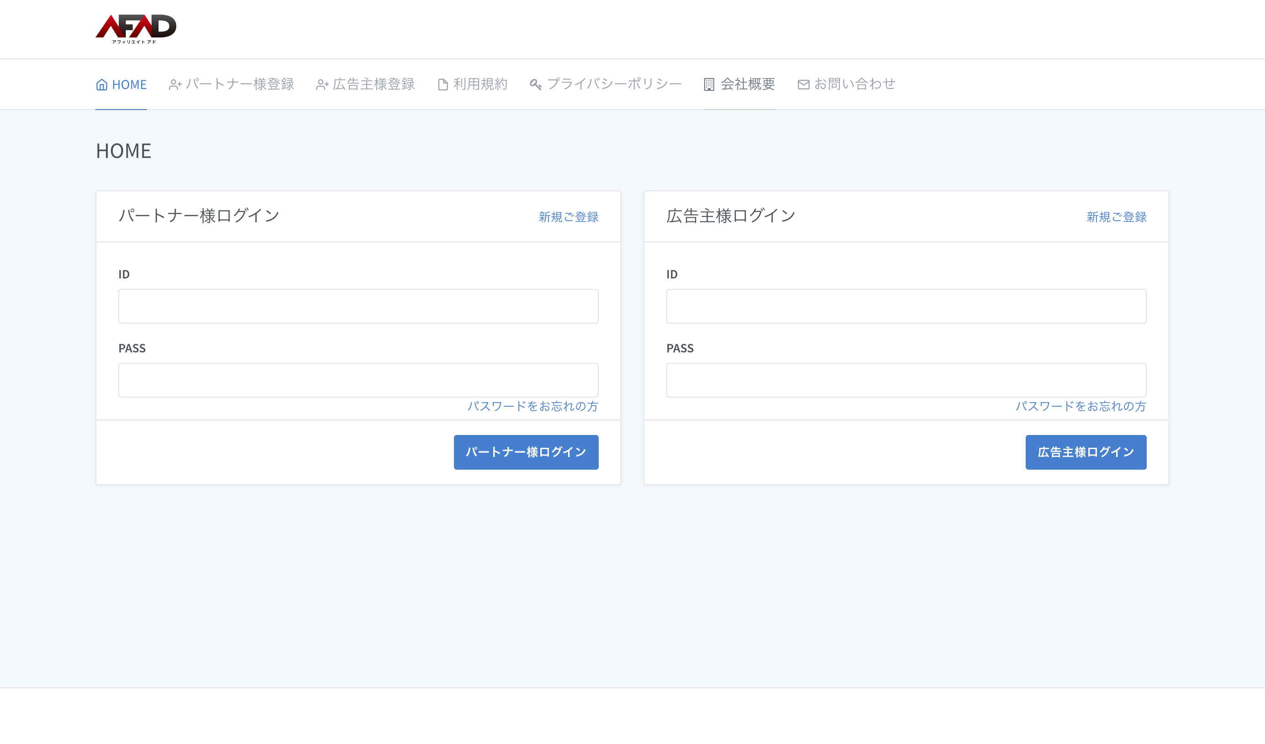Open the パートナー様登録 menu item

click(x=239, y=84)
